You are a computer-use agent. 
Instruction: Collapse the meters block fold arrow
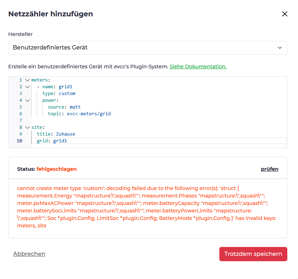[x=27, y=80]
